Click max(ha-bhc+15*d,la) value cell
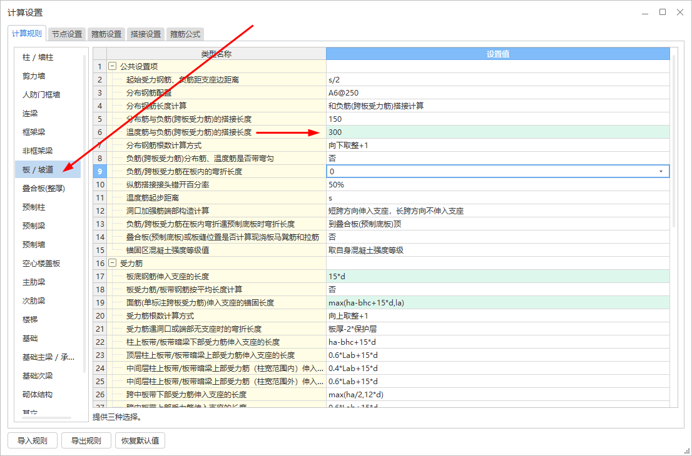The height and width of the screenshot is (456, 692). 498,303
